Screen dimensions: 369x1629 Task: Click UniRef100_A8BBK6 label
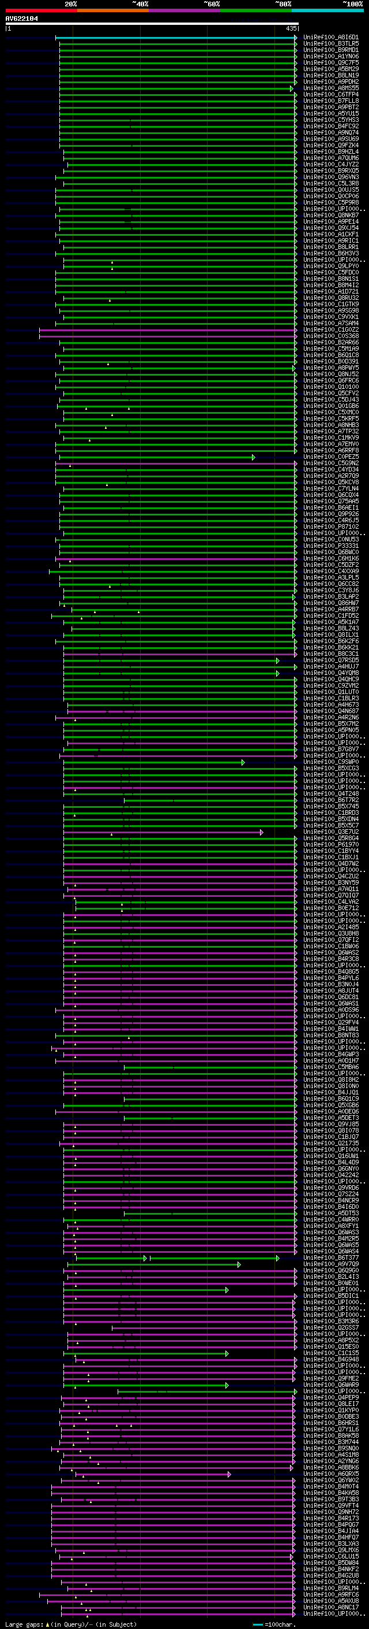pyautogui.click(x=331, y=1468)
